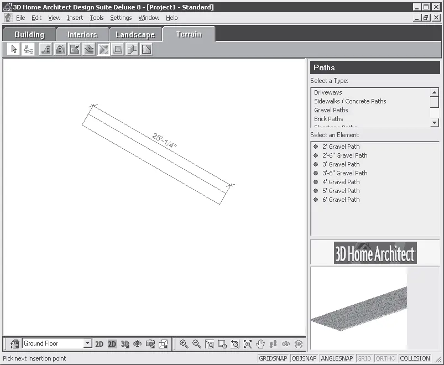
Task: Switch to the Terrain tab
Action: click(x=189, y=34)
